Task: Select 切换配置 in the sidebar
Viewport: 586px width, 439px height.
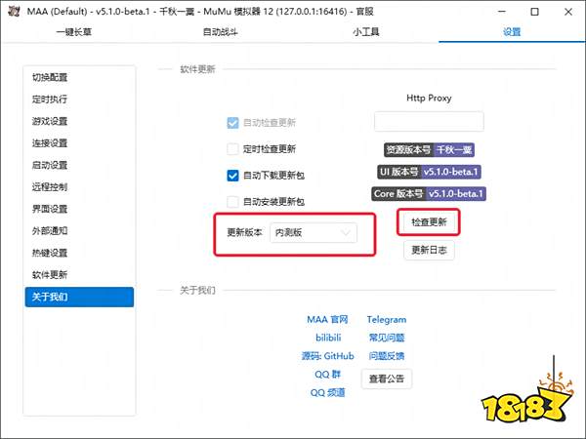Action: point(50,77)
